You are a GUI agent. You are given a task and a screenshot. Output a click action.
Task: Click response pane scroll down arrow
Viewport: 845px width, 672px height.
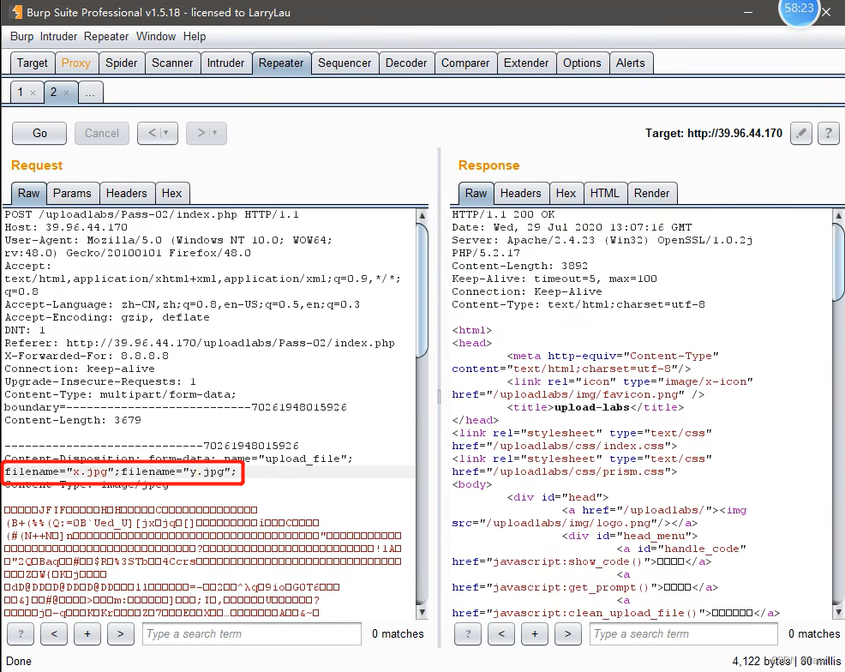coord(838,612)
